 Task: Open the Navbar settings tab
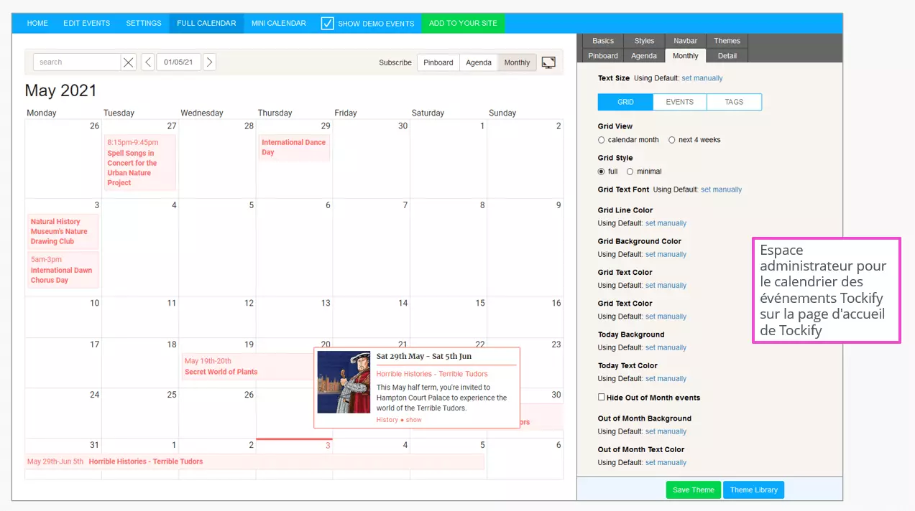pos(686,41)
